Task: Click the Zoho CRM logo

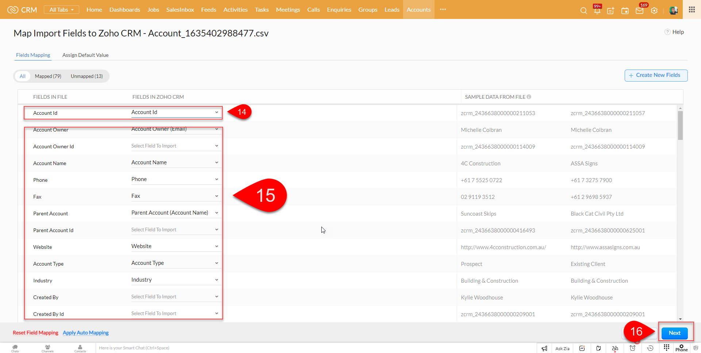Action: (x=22, y=10)
